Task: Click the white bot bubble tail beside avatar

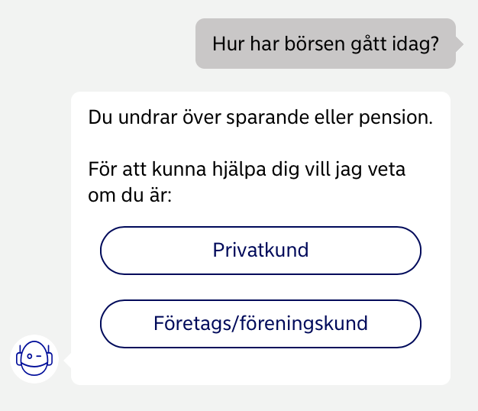Action: point(67,361)
